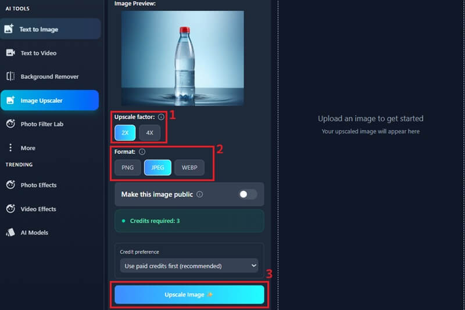Click the Text to Image icon

pyautogui.click(x=9, y=28)
